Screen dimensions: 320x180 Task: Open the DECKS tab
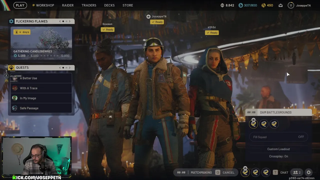point(109,5)
